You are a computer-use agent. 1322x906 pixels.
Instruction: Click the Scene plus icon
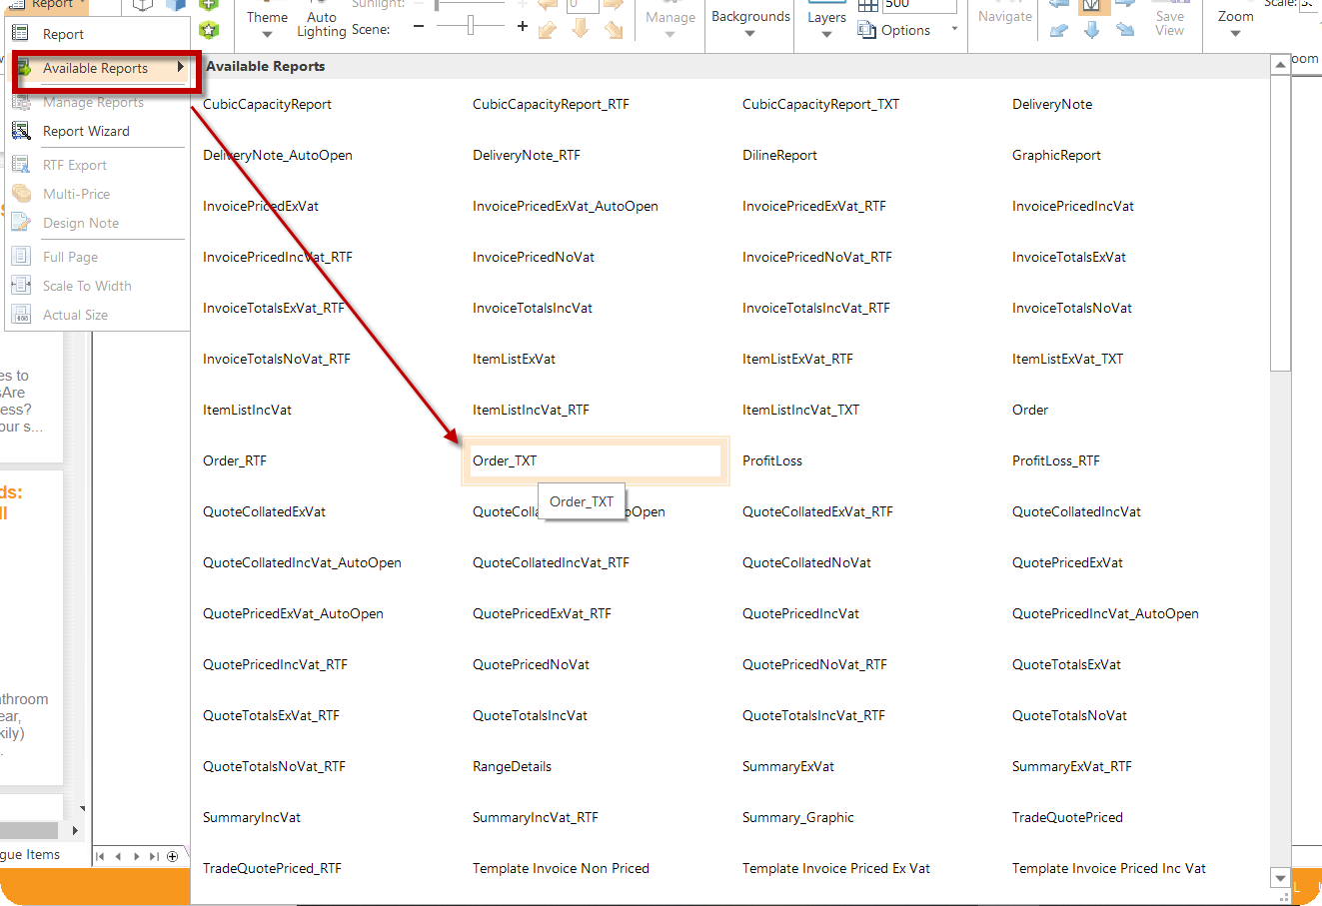point(523,26)
